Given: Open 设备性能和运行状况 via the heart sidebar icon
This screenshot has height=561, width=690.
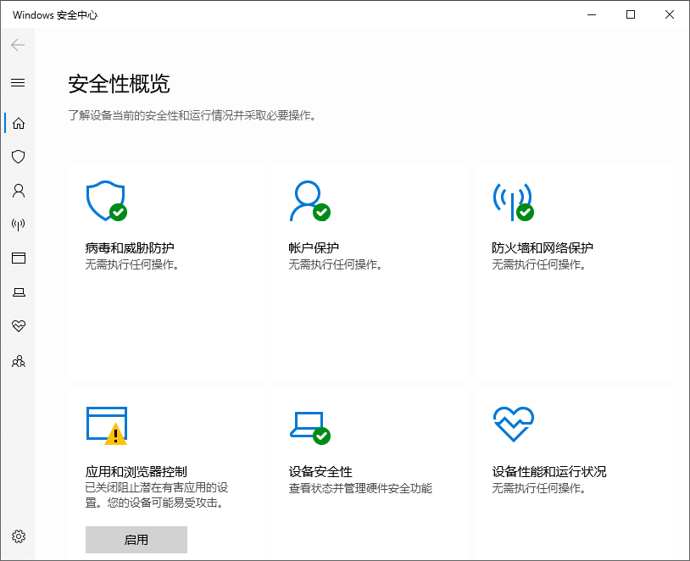Looking at the screenshot, I should 19,326.
